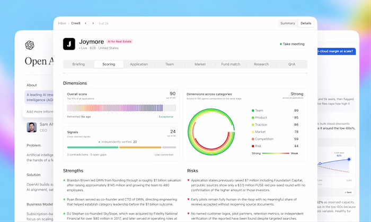Click the Strong to Weak gradient scale
Screen dimensions: 371x222
[276, 153]
